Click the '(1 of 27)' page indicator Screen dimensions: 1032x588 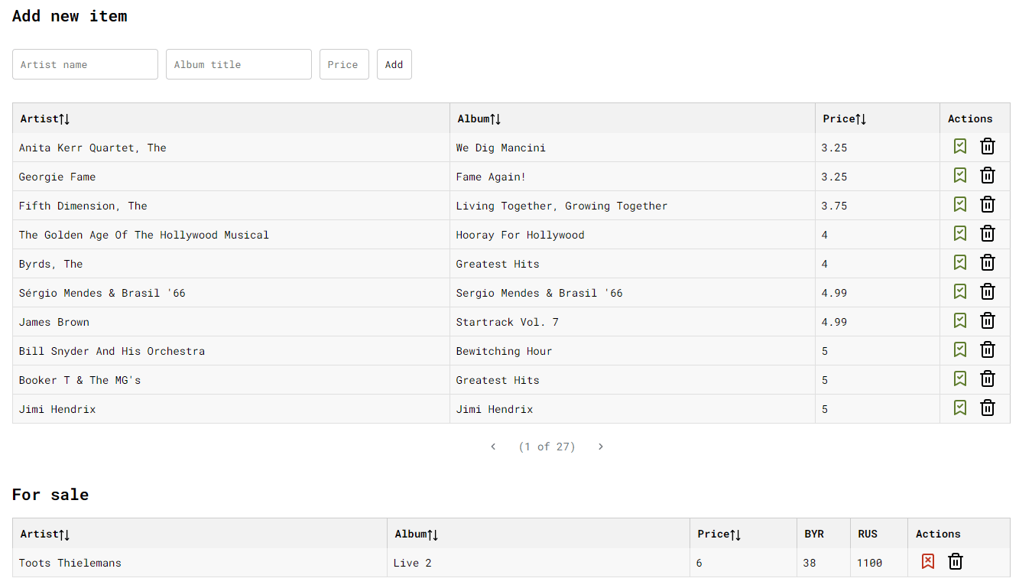pyautogui.click(x=547, y=447)
